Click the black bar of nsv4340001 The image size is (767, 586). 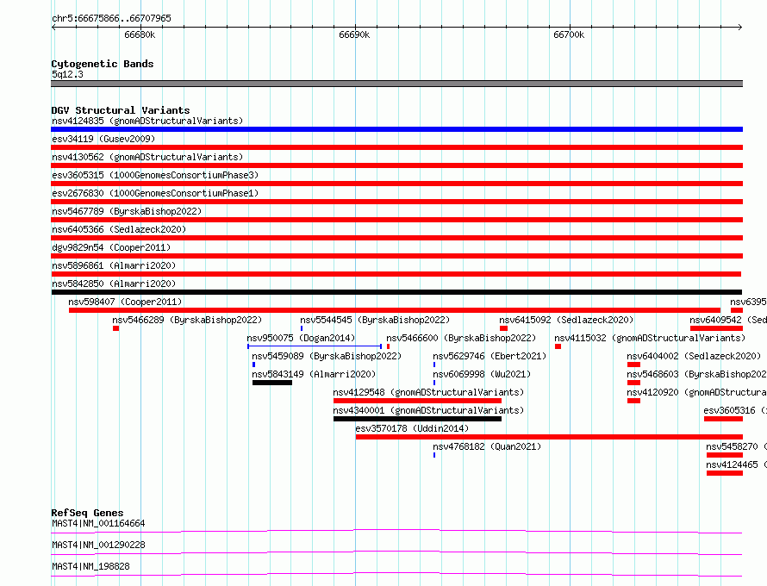point(417,419)
